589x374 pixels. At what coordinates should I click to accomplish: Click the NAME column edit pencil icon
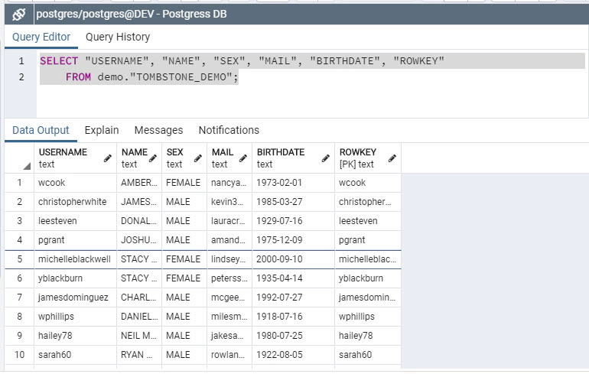click(152, 158)
